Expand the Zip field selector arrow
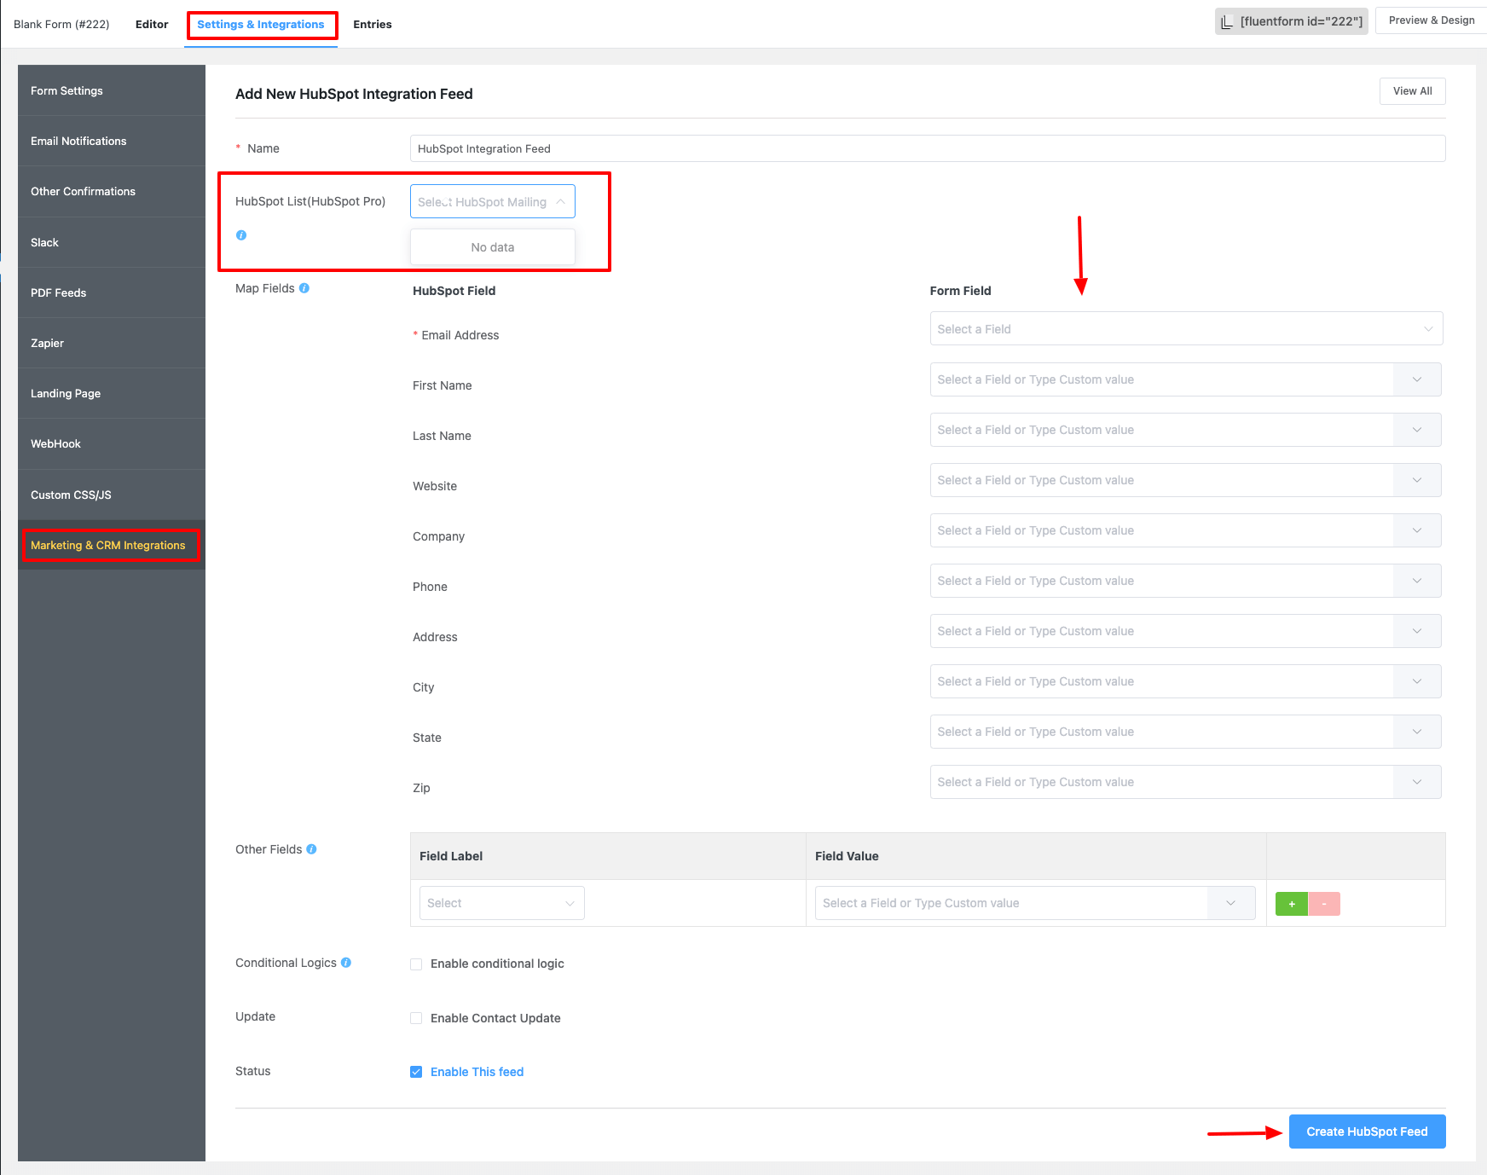Viewport: 1487px width, 1175px height. coord(1417,782)
